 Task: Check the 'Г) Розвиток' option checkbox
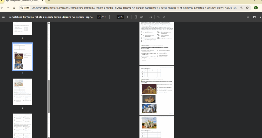pos(158,35)
